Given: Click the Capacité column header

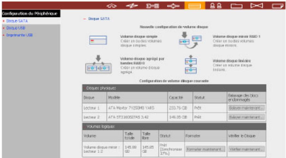Looking at the screenshot, I should coord(180,97).
